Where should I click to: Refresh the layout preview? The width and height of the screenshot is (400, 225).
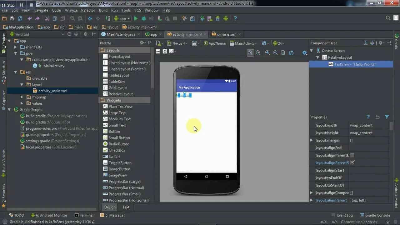[291, 52]
